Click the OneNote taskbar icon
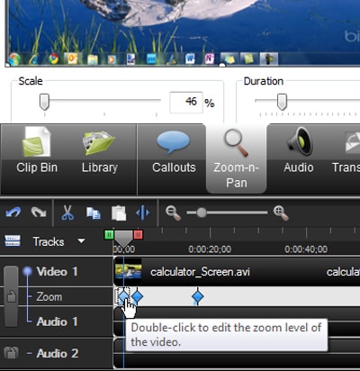 [x=210, y=59]
